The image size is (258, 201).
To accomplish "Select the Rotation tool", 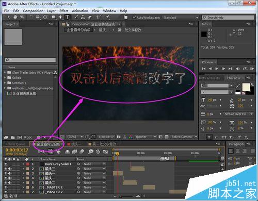I will tap(31, 17).
